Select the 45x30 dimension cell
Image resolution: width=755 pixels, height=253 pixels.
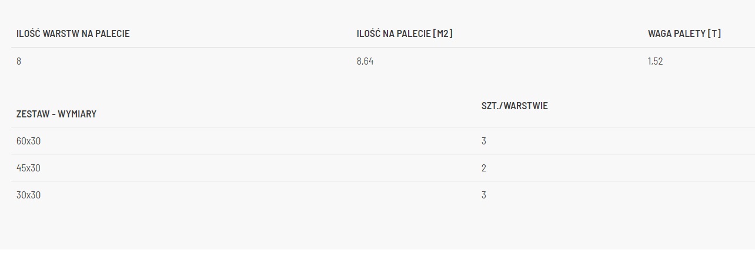click(29, 168)
